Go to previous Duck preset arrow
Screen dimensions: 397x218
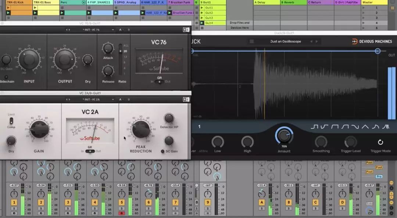pyautogui.click(x=311, y=41)
